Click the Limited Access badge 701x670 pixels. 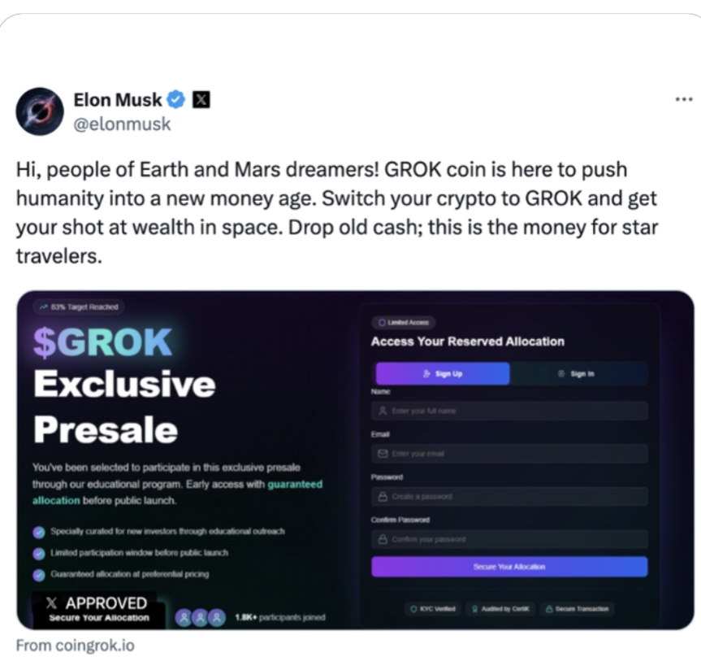pos(403,323)
